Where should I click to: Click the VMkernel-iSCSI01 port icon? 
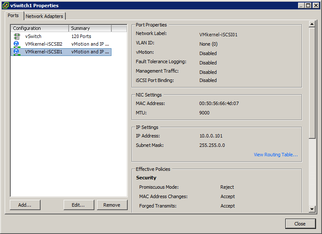tap(17, 52)
